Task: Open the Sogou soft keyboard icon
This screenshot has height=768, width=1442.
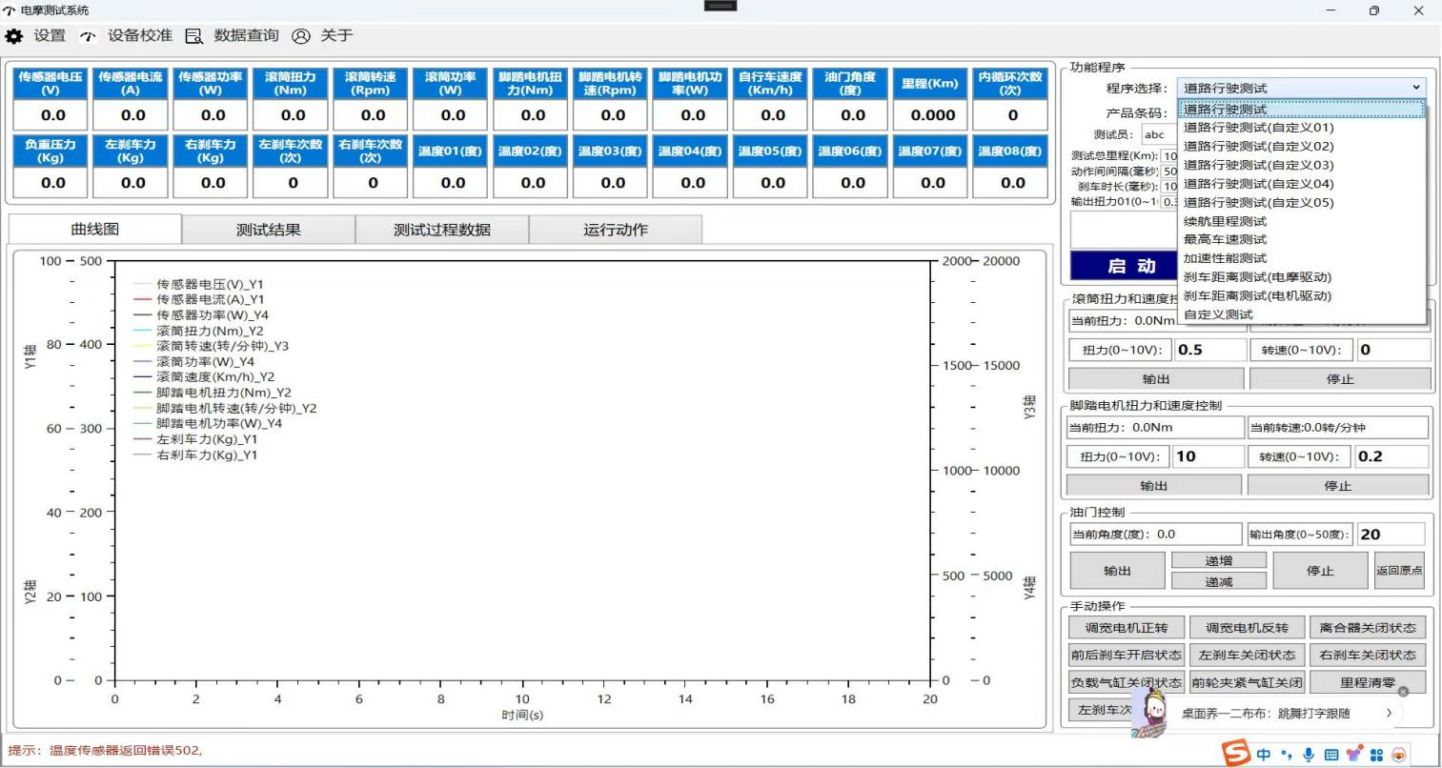Action: [x=1331, y=754]
